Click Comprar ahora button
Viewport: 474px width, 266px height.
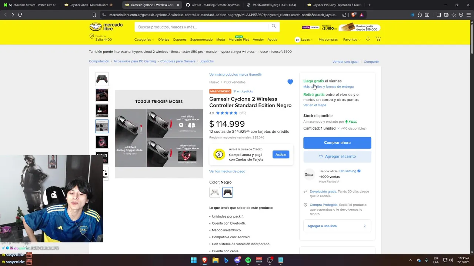337,143
